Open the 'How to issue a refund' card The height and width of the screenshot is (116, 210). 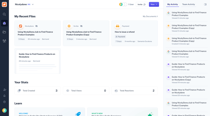[x=134, y=33]
